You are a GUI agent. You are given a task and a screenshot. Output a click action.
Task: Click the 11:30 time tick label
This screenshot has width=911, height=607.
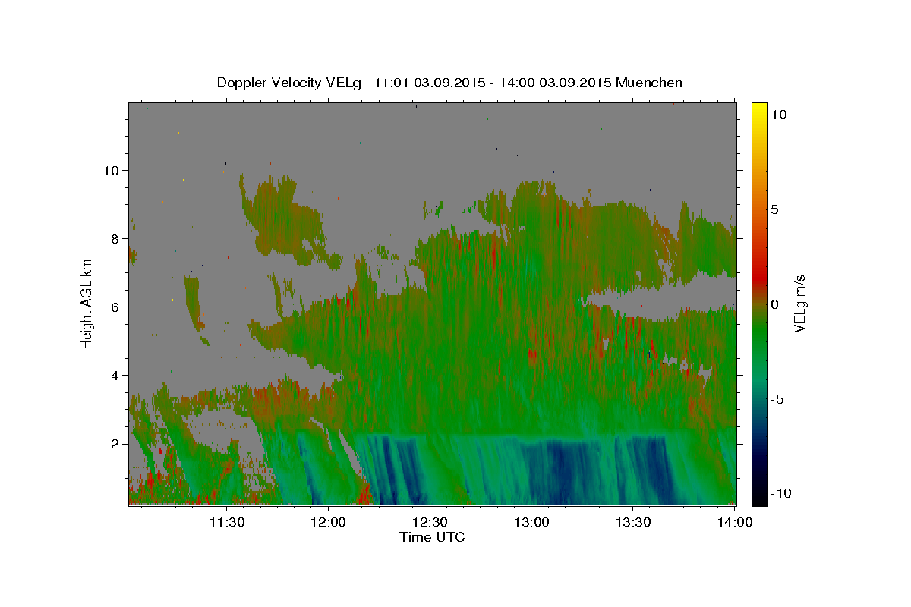(x=226, y=522)
